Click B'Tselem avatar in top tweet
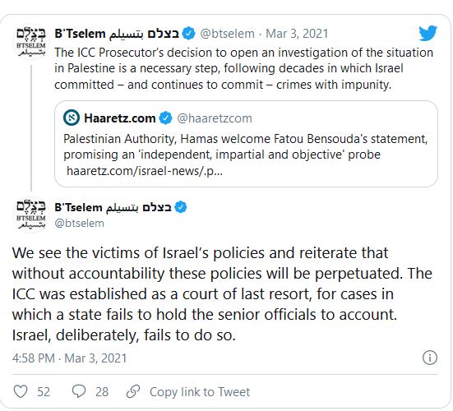The image size is (453, 411). (31, 42)
